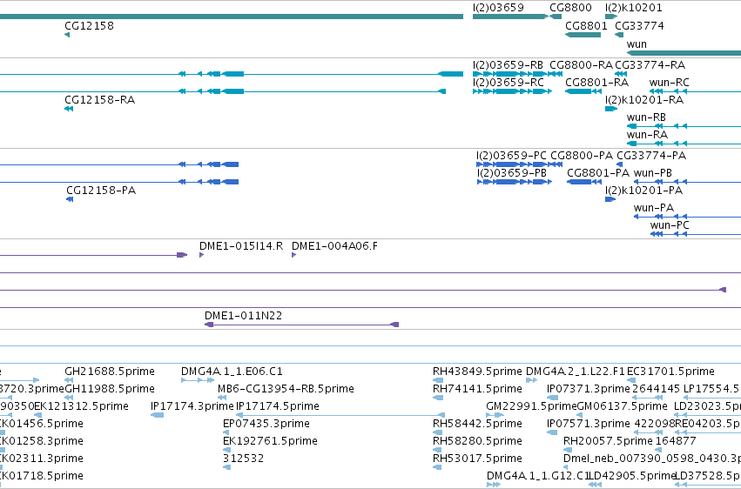Click the RH43849.5prime EST label
Screen dimensions: 741x489
click(477, 372)
